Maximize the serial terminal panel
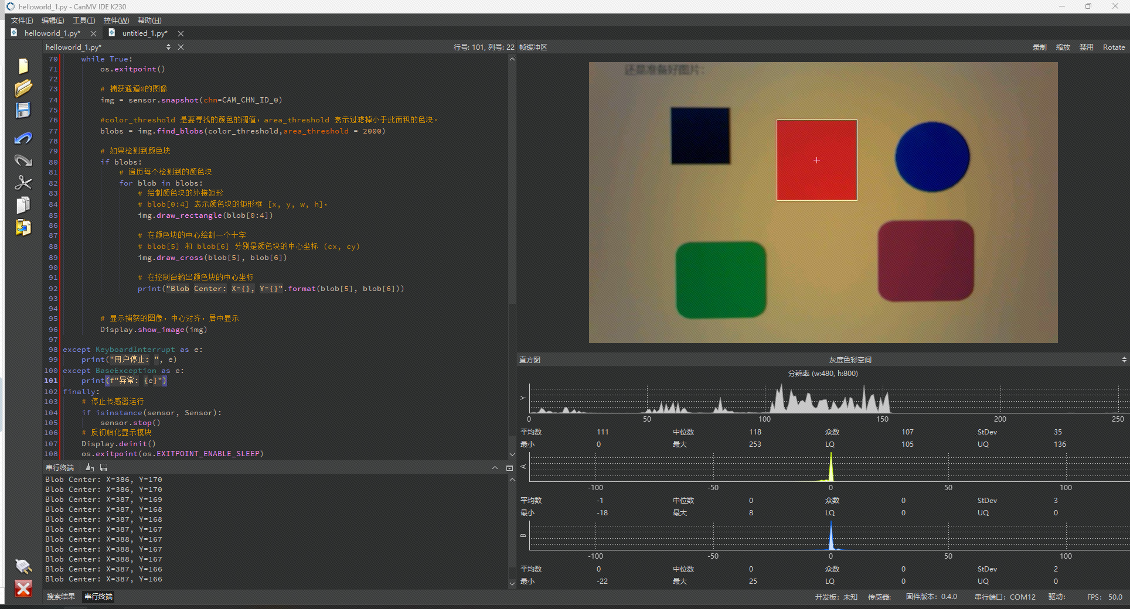 (509, 467)
